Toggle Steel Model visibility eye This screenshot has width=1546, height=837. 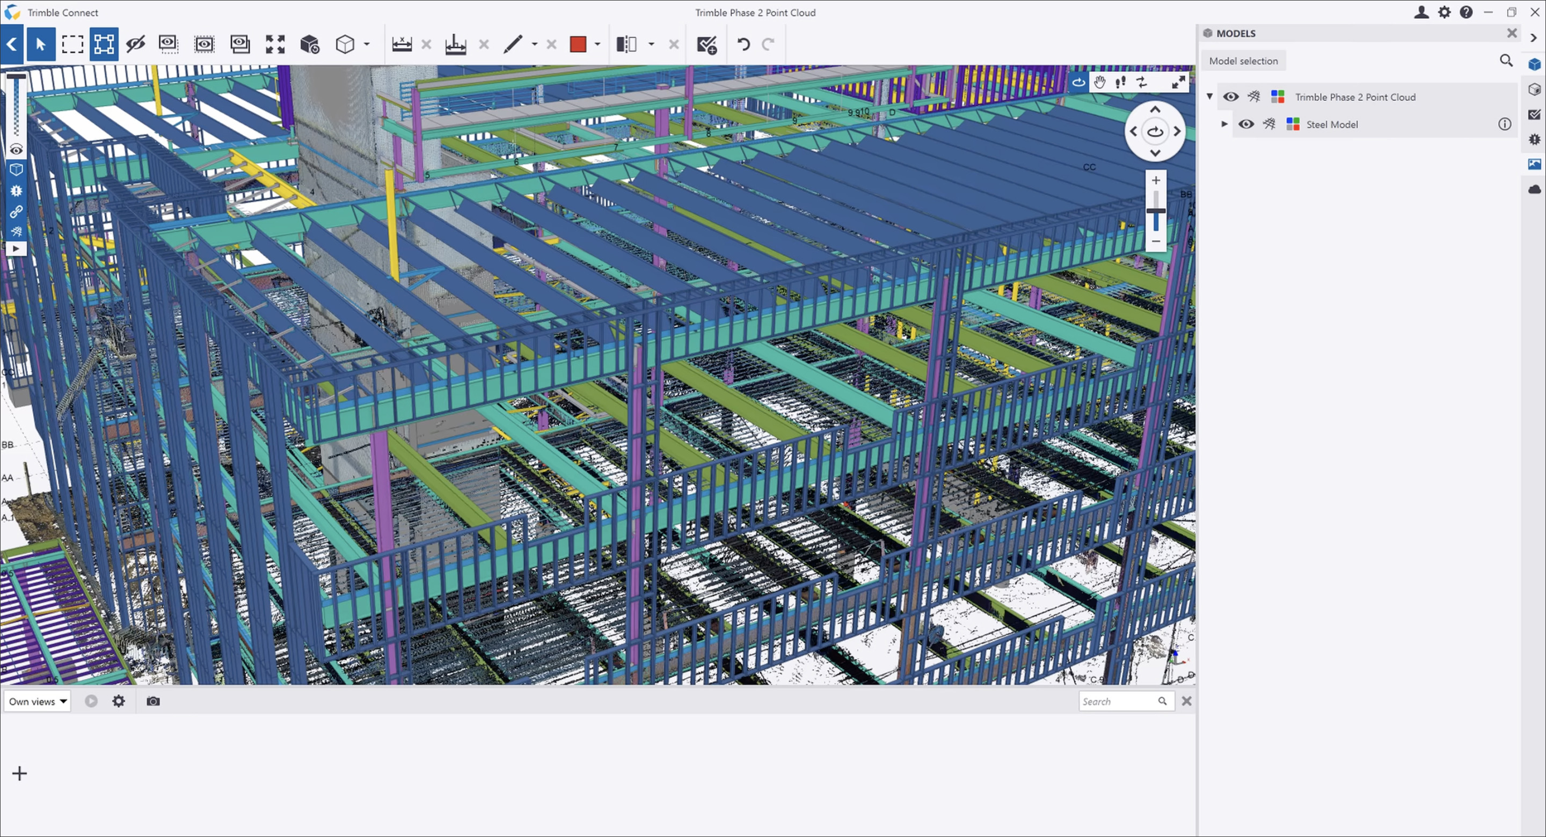1246,124
